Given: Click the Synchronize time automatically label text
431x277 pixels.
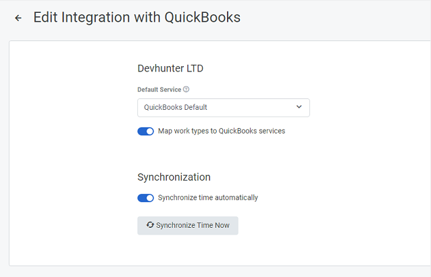Looking at the screenshot, I should tap(208, 197).
